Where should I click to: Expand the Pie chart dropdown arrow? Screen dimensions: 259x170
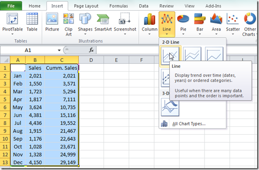(x=183, y=34)
